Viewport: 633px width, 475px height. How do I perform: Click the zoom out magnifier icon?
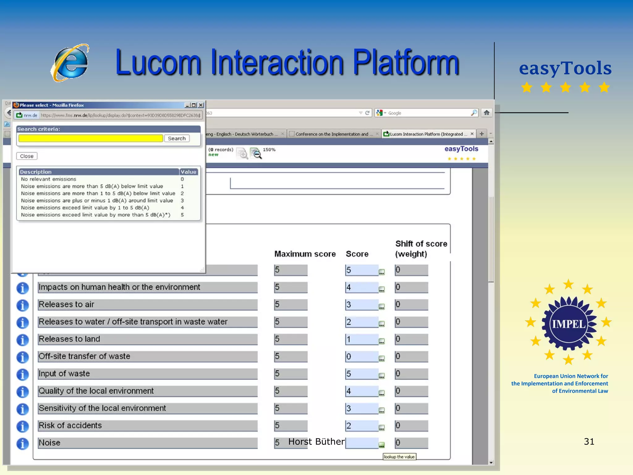pos(256,153)
